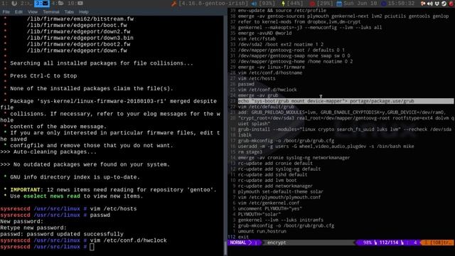Click '>>> Auto-cleaning packages...' terminal line

tap(48, 151)
